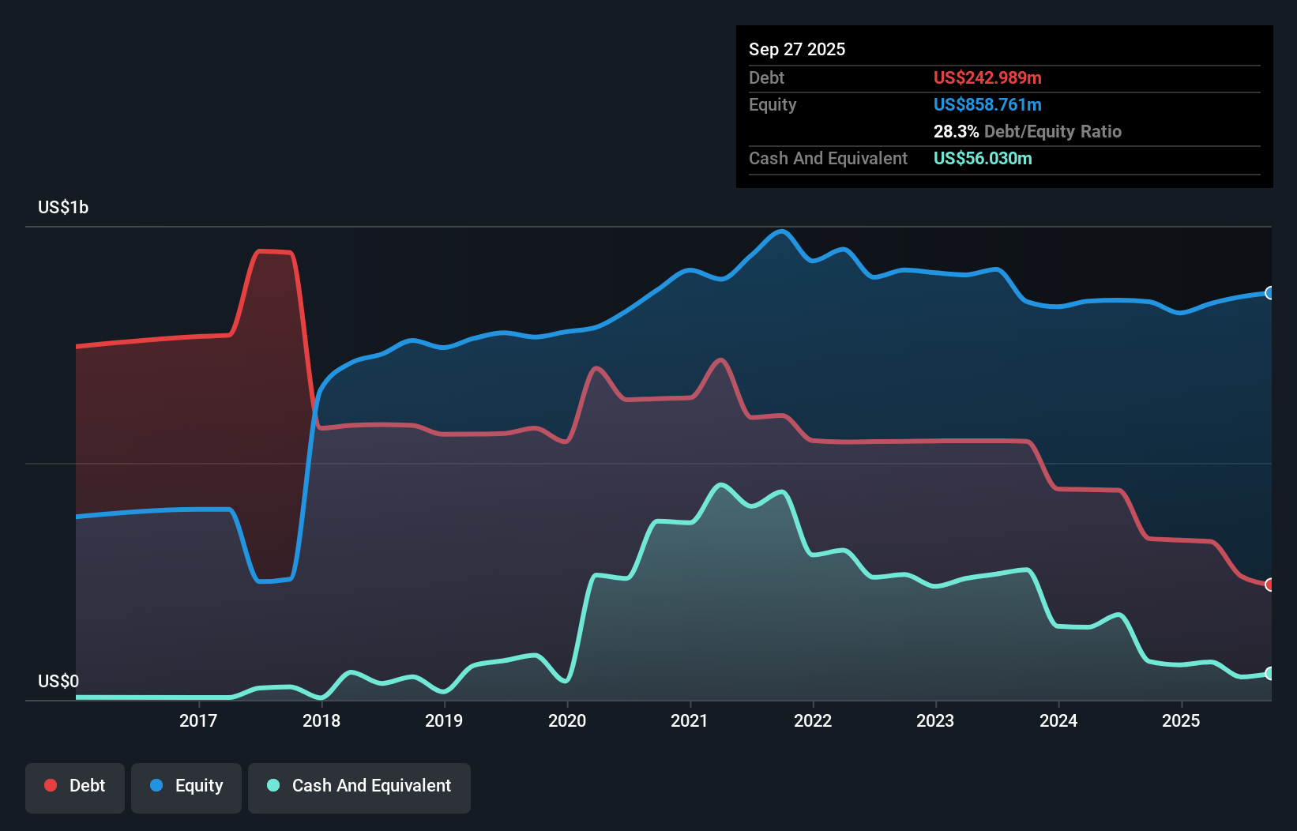The height and width of the screenshot is (831, 1297).
Task: Click the red dot in Debt legend
Action: 51,785
